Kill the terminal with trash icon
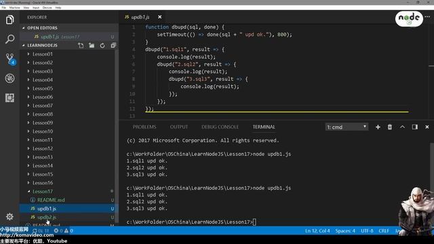Screen dimensions: 434x244 click(x=390, y=127)
